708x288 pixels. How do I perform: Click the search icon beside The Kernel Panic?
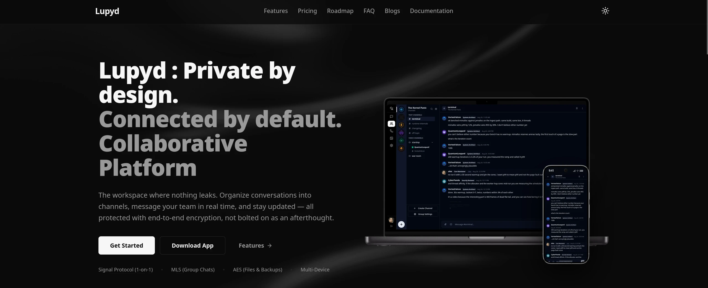[431, 109]
